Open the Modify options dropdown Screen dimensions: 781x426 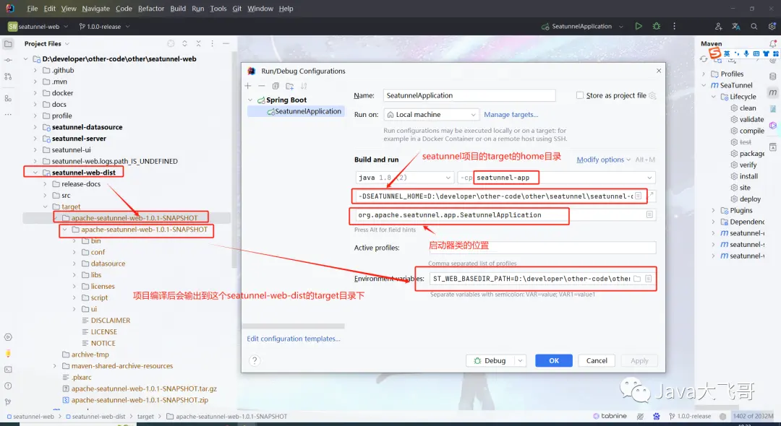[x=604, y=160]
